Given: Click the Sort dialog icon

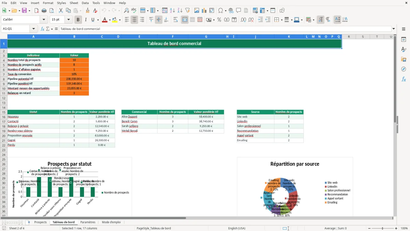Looking at the screenshot, I should [x=165, y=11].
